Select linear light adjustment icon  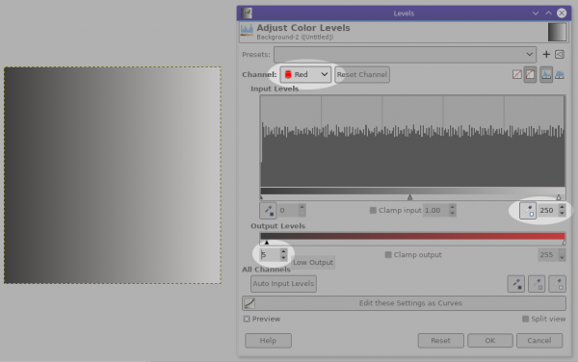coord(516,74)
